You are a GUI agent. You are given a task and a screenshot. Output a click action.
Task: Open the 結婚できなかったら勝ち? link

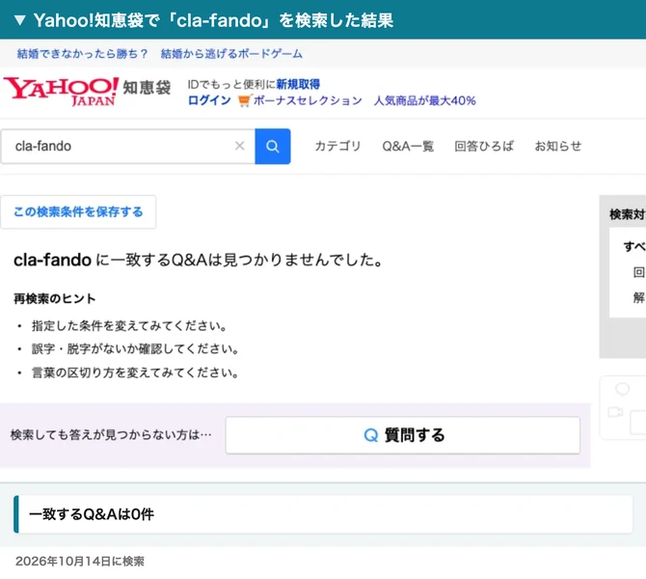click(82, 54)
